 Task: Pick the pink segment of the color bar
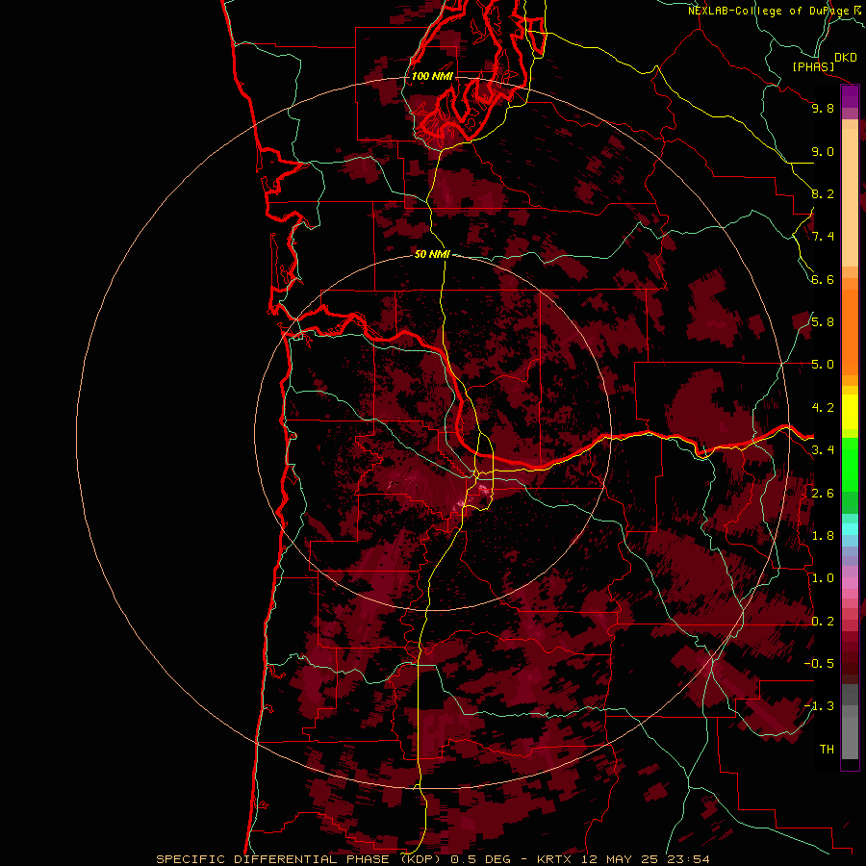point(850,583)
